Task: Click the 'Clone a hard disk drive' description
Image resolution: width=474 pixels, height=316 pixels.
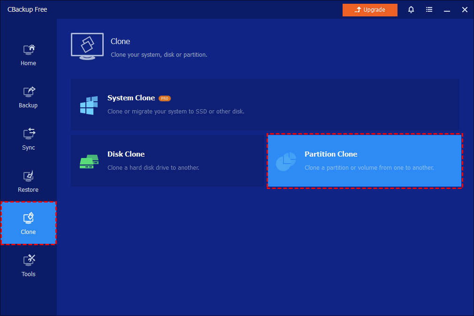Action: (x=153, y=168)
